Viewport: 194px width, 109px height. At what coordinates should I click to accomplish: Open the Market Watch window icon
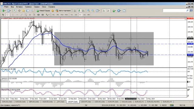coord(15,11)
